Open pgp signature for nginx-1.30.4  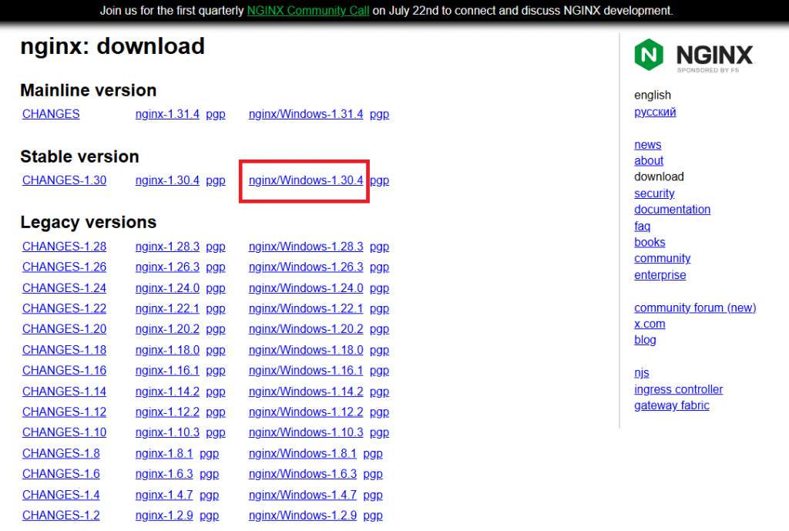[216, 181]
